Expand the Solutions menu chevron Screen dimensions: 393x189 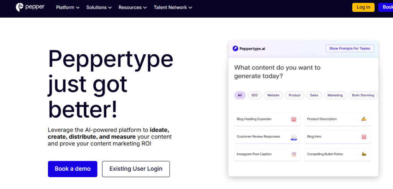point(110,8)
